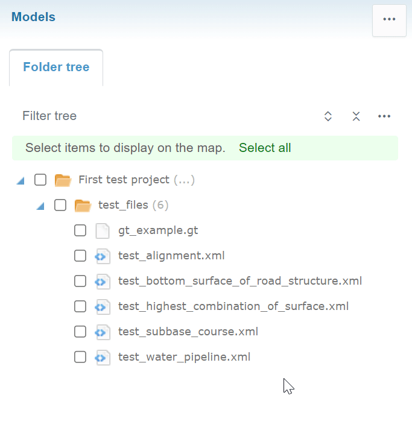
Task: Check the gt_example.gt checkbox
Action: click(80, 230)
